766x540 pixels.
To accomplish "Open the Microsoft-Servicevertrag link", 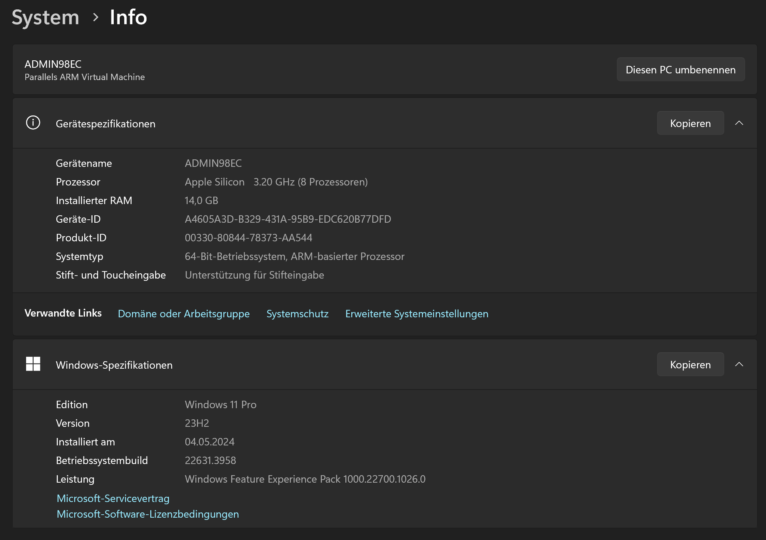I will 113,498.
